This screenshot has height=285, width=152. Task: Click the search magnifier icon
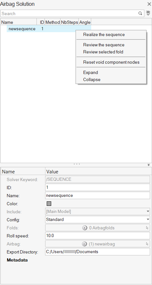point(140,13)
